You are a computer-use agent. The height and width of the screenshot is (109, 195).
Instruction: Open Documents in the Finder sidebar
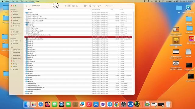pyautogui.click(x=16, y=23)
